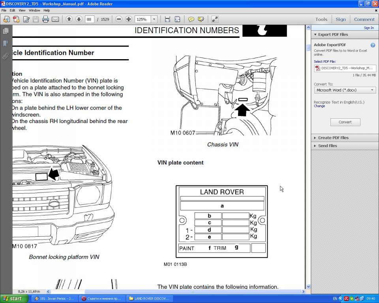Open the Tools pane
This screenshot has height=303, width=379.
(x=321, y=19)
